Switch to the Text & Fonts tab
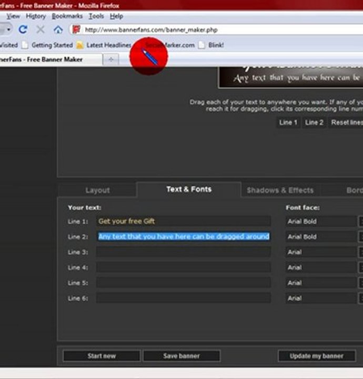Viewport: 363px width, 379px height. click(189, 189)
